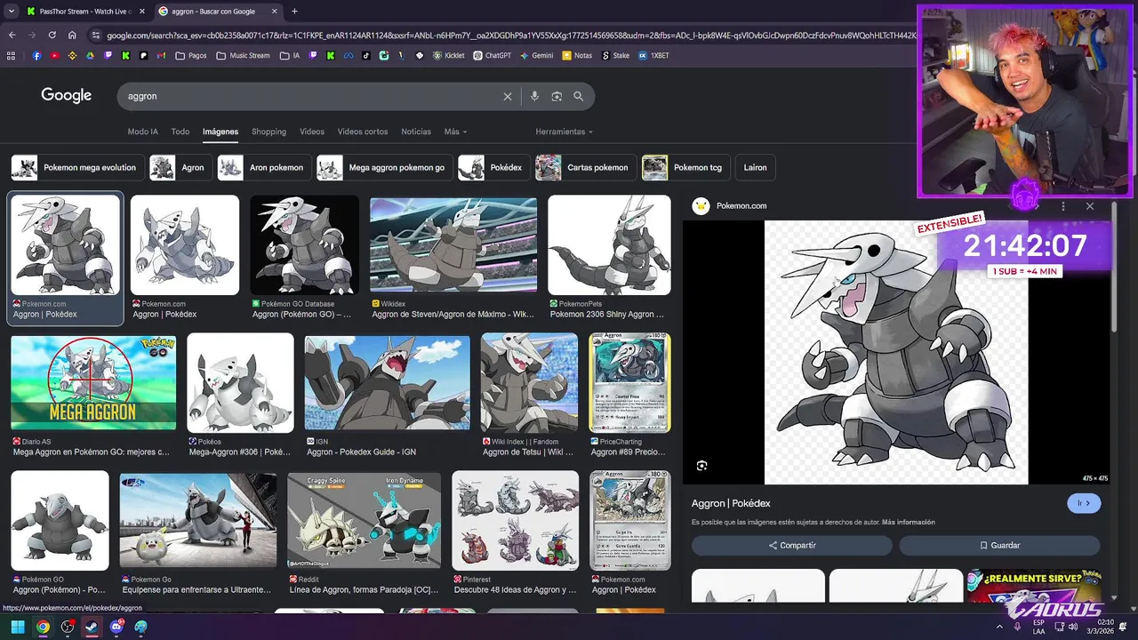
Task: Click the Google logo
Action: [67, 95]
